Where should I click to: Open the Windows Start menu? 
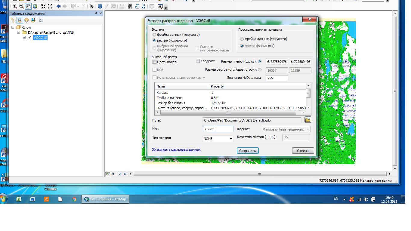(3, 199)
